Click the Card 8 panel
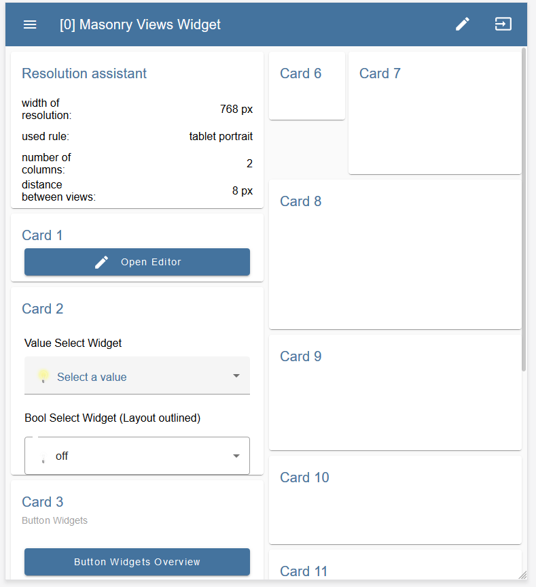 395,255
